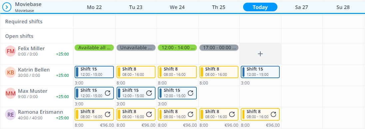Collapse the Moviebase location with chevron icon

(7, 7)
